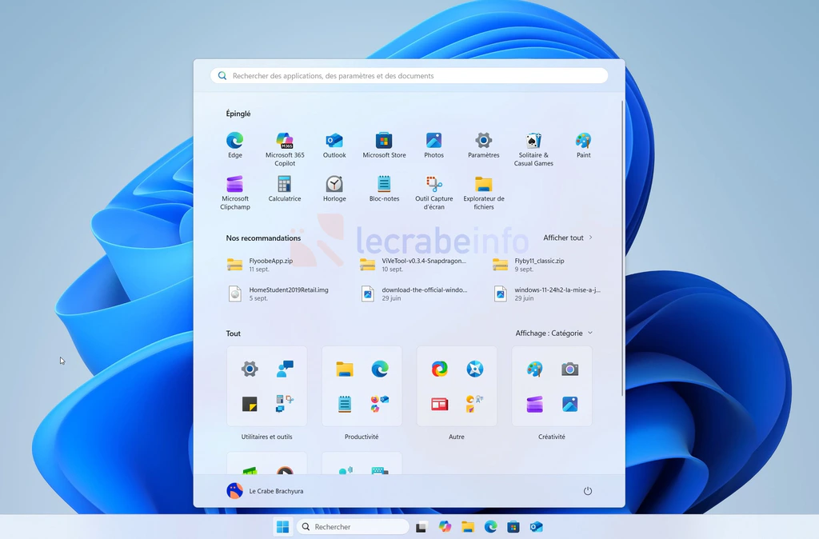Screen dimensions: 819x539
Task: Expand the Affichage : Catégorie dropdown
Action: click(554, 333)
